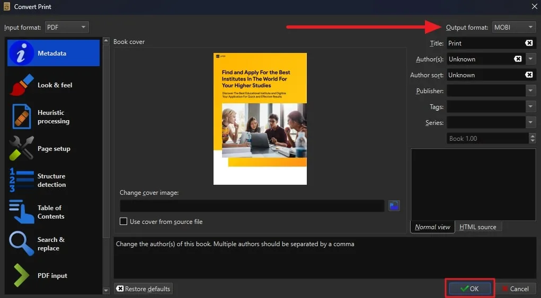Switch to the HTML source tab
This screenshot has width=541, height=298.
pos(477,227)
